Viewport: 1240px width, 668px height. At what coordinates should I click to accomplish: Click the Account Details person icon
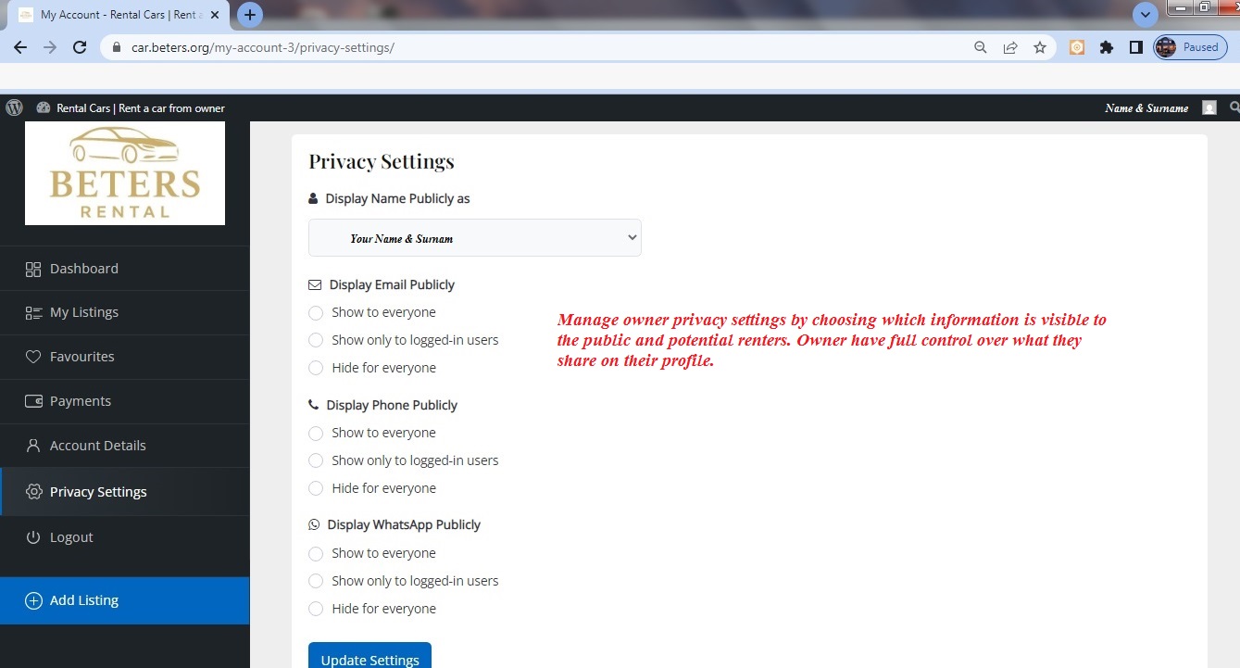pyautogui.click(x=33, y=446)
